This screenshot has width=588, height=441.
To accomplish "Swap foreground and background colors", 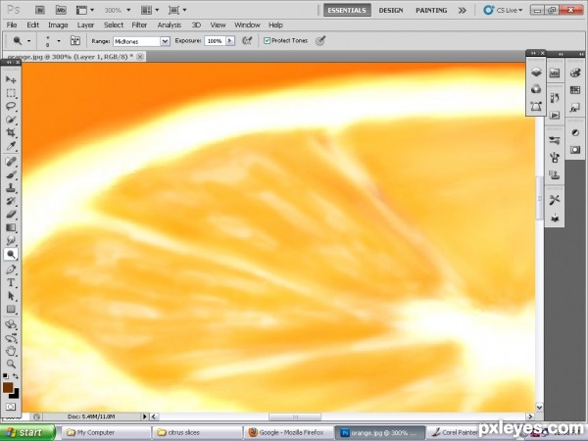I will pyautogui.click(x=16, y=375).
